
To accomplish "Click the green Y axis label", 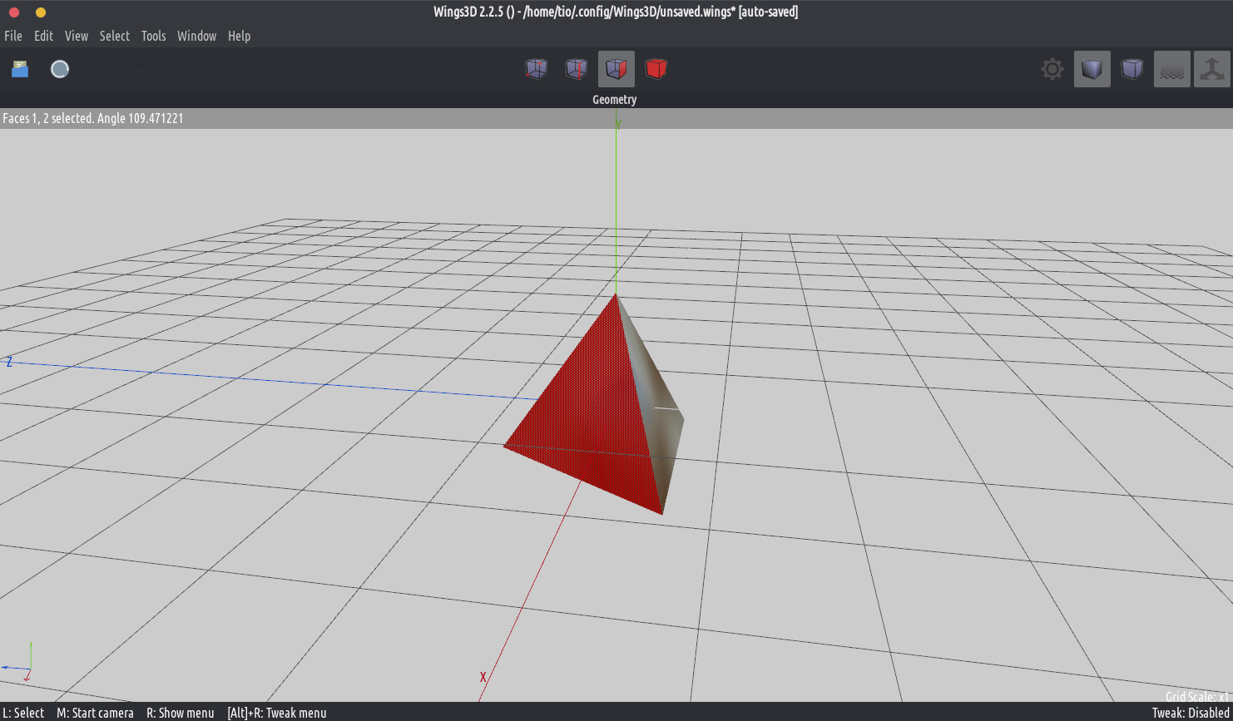I will pos(618,125).
